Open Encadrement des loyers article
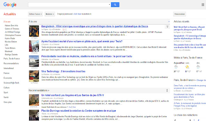The height and width of the screenshot is (129, 206). click(189, 96)
